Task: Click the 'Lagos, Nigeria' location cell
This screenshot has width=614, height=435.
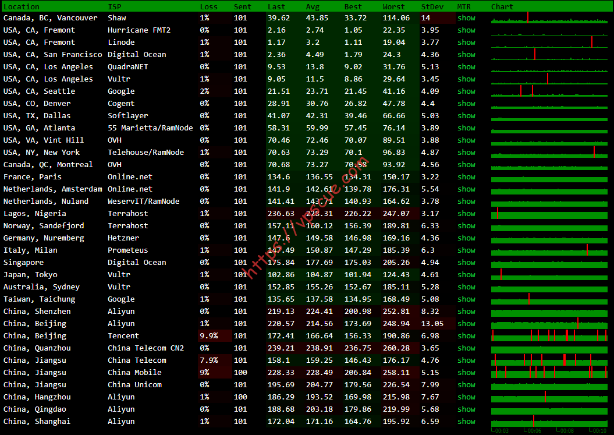Action: tap(35, 214)
